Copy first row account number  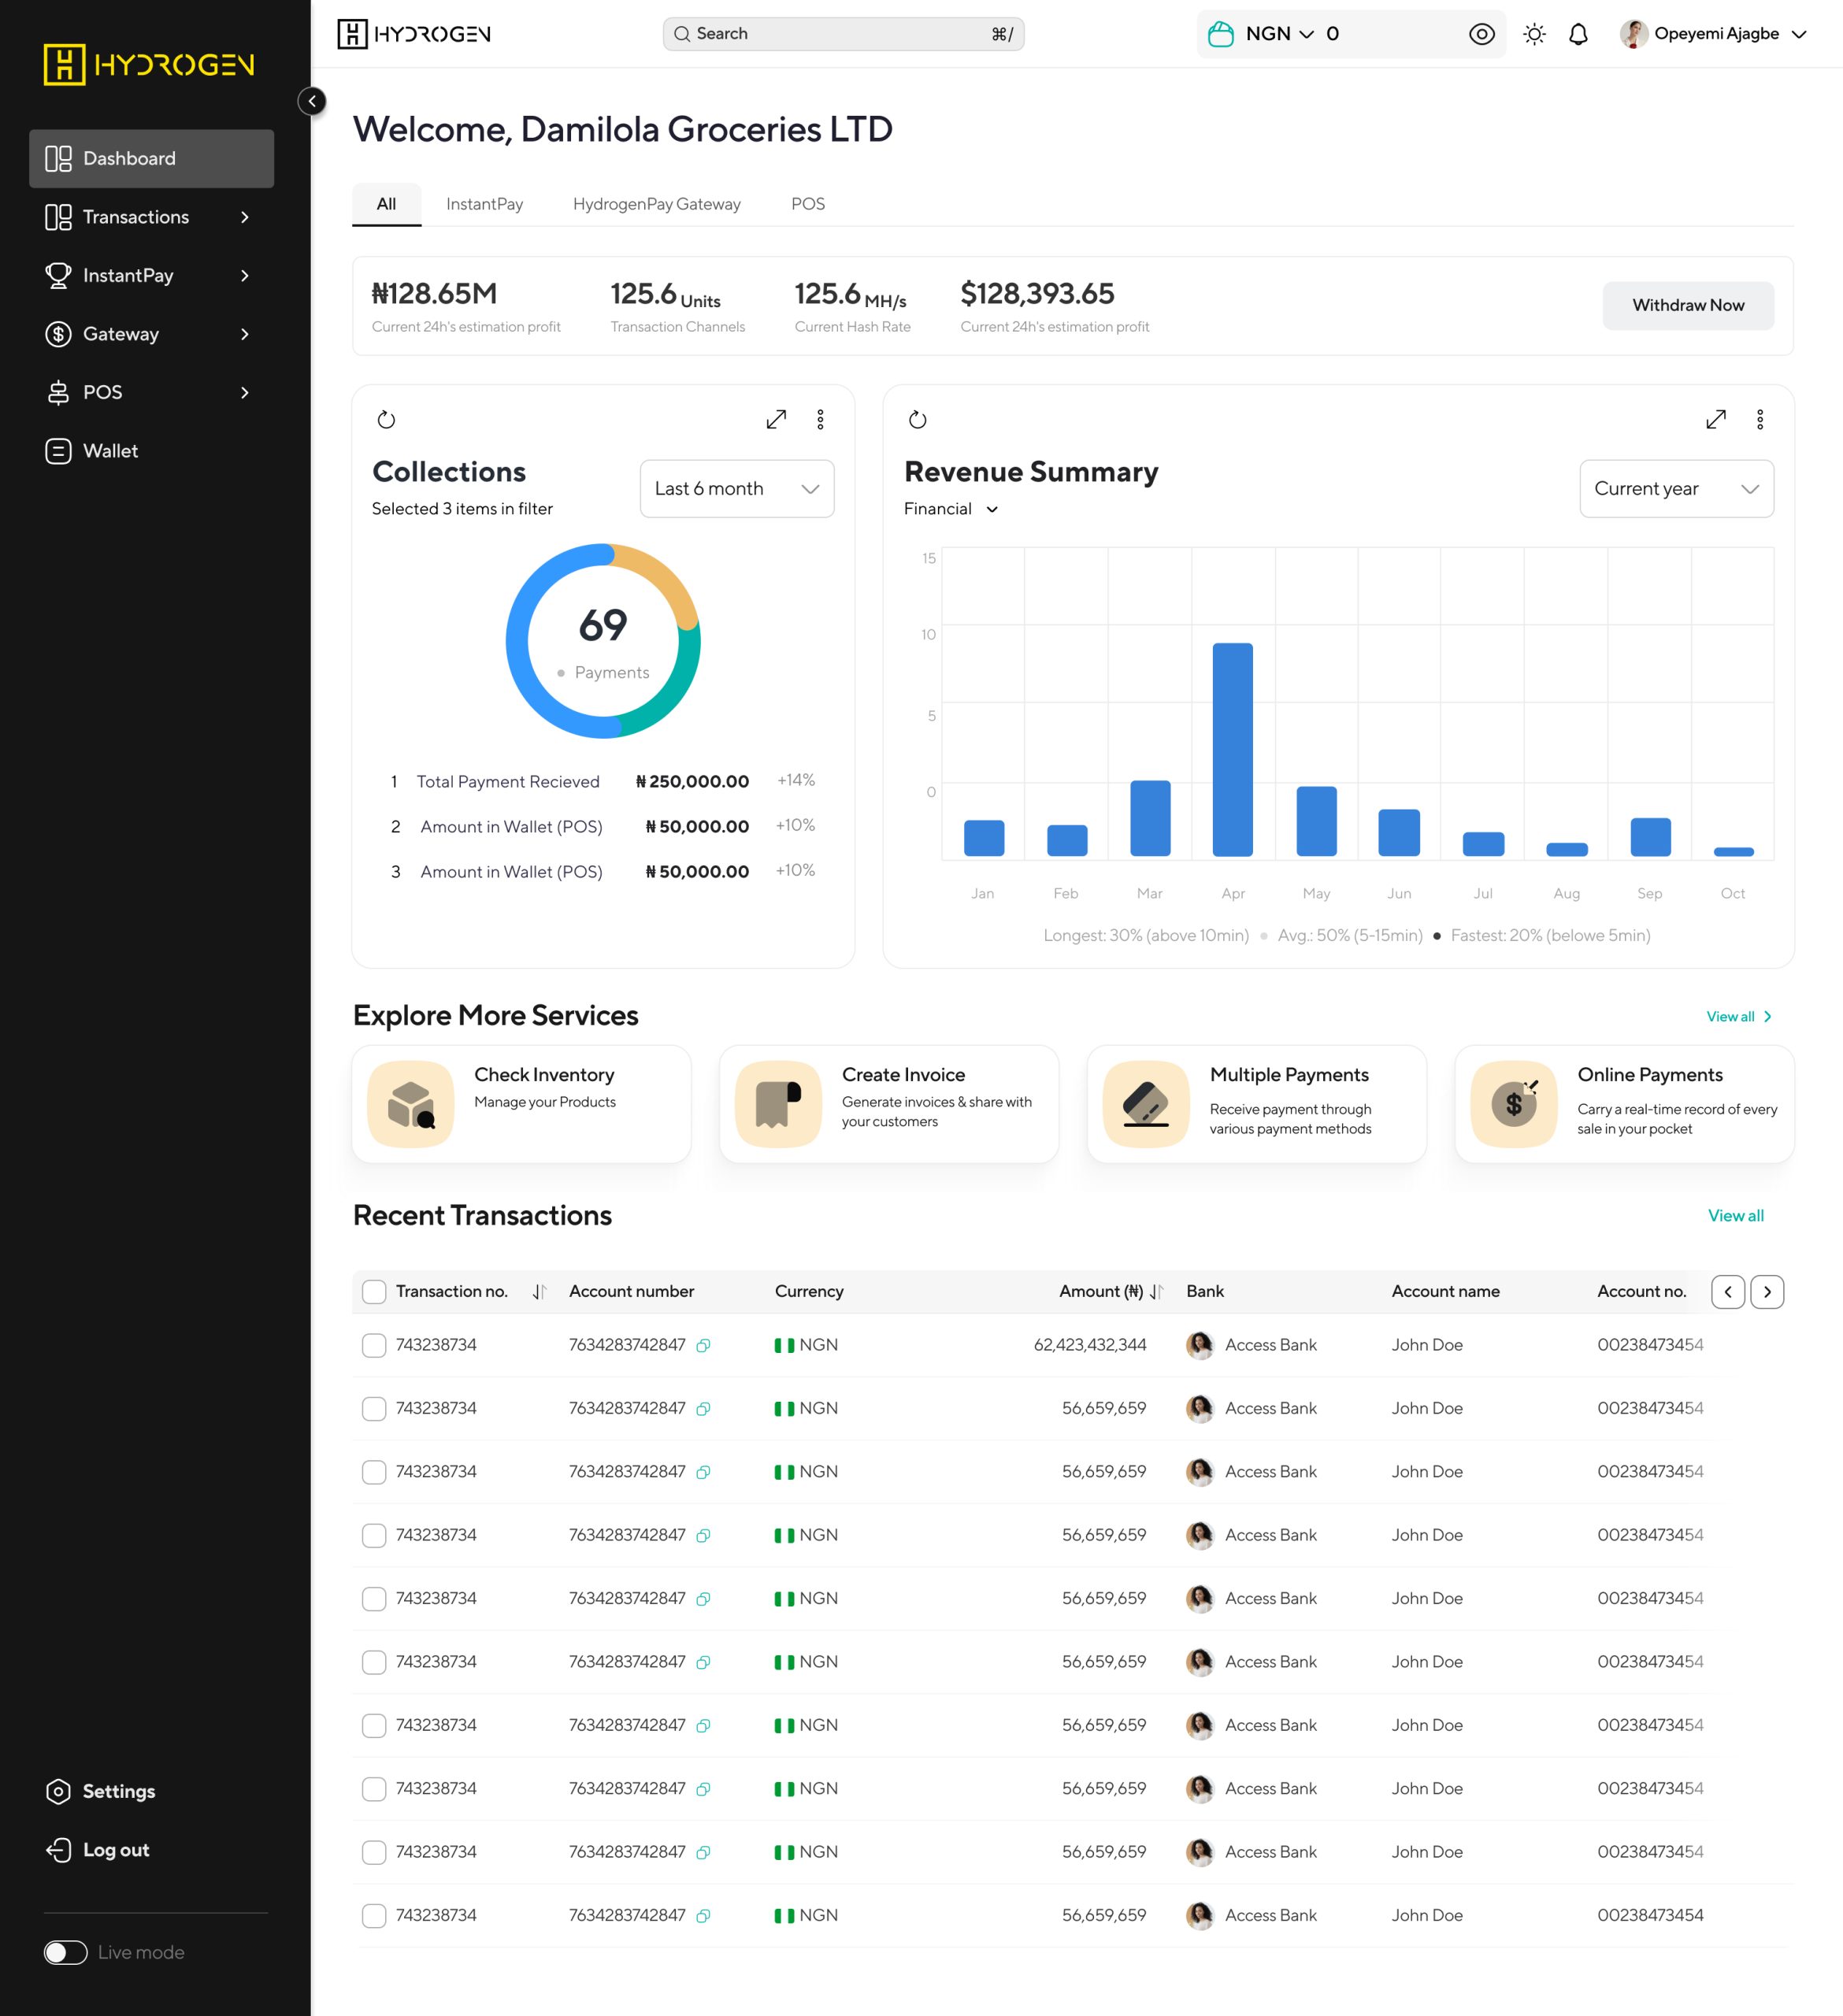tap(703, 1346)
